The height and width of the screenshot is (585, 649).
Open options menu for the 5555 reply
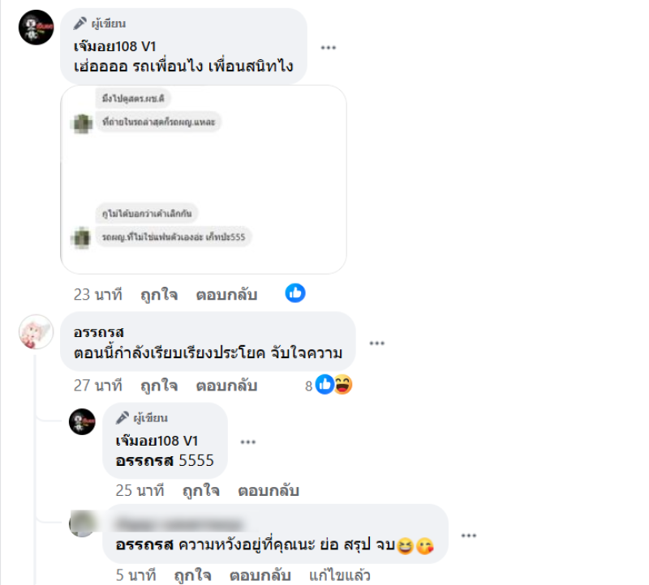coord(248,442)
